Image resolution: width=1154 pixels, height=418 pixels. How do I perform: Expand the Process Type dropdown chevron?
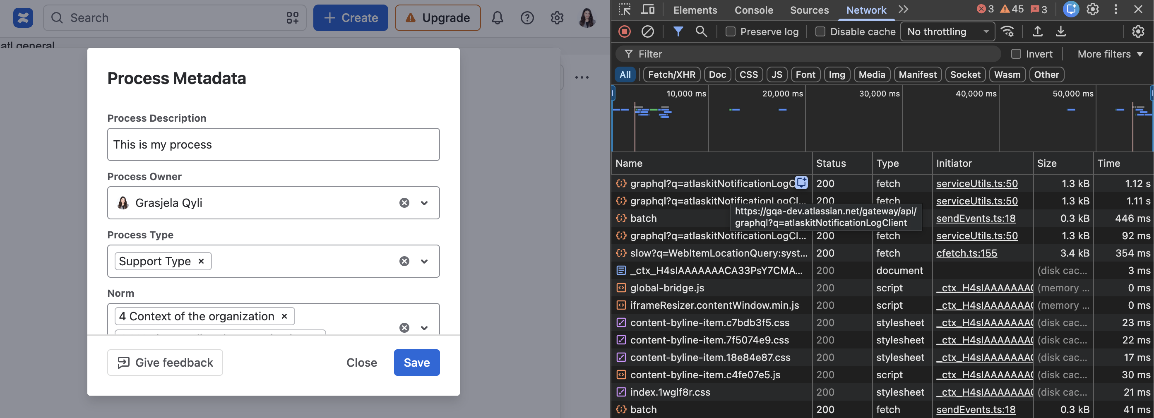click(424, 261)
